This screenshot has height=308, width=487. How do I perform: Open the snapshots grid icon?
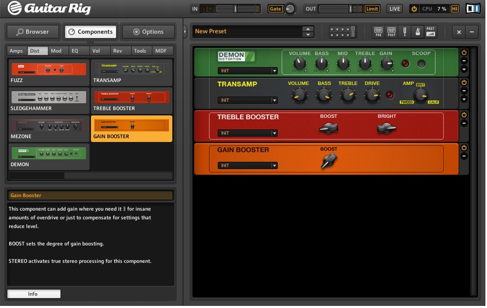coord(342,32)
